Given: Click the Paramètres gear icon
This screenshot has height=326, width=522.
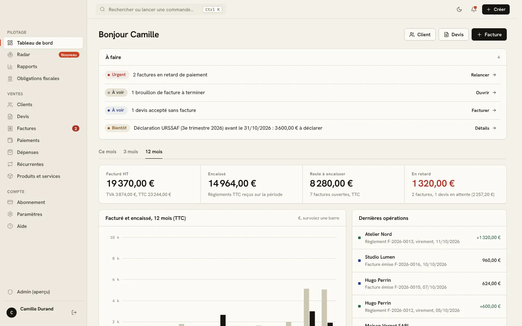Looking at the screenshot, I should click(x=10, y=214).
